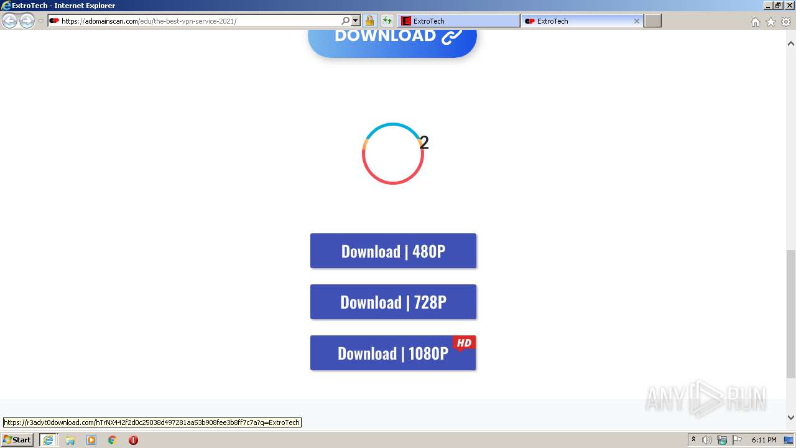Open the Opera taskbar icon

click(x=133, y=440)
